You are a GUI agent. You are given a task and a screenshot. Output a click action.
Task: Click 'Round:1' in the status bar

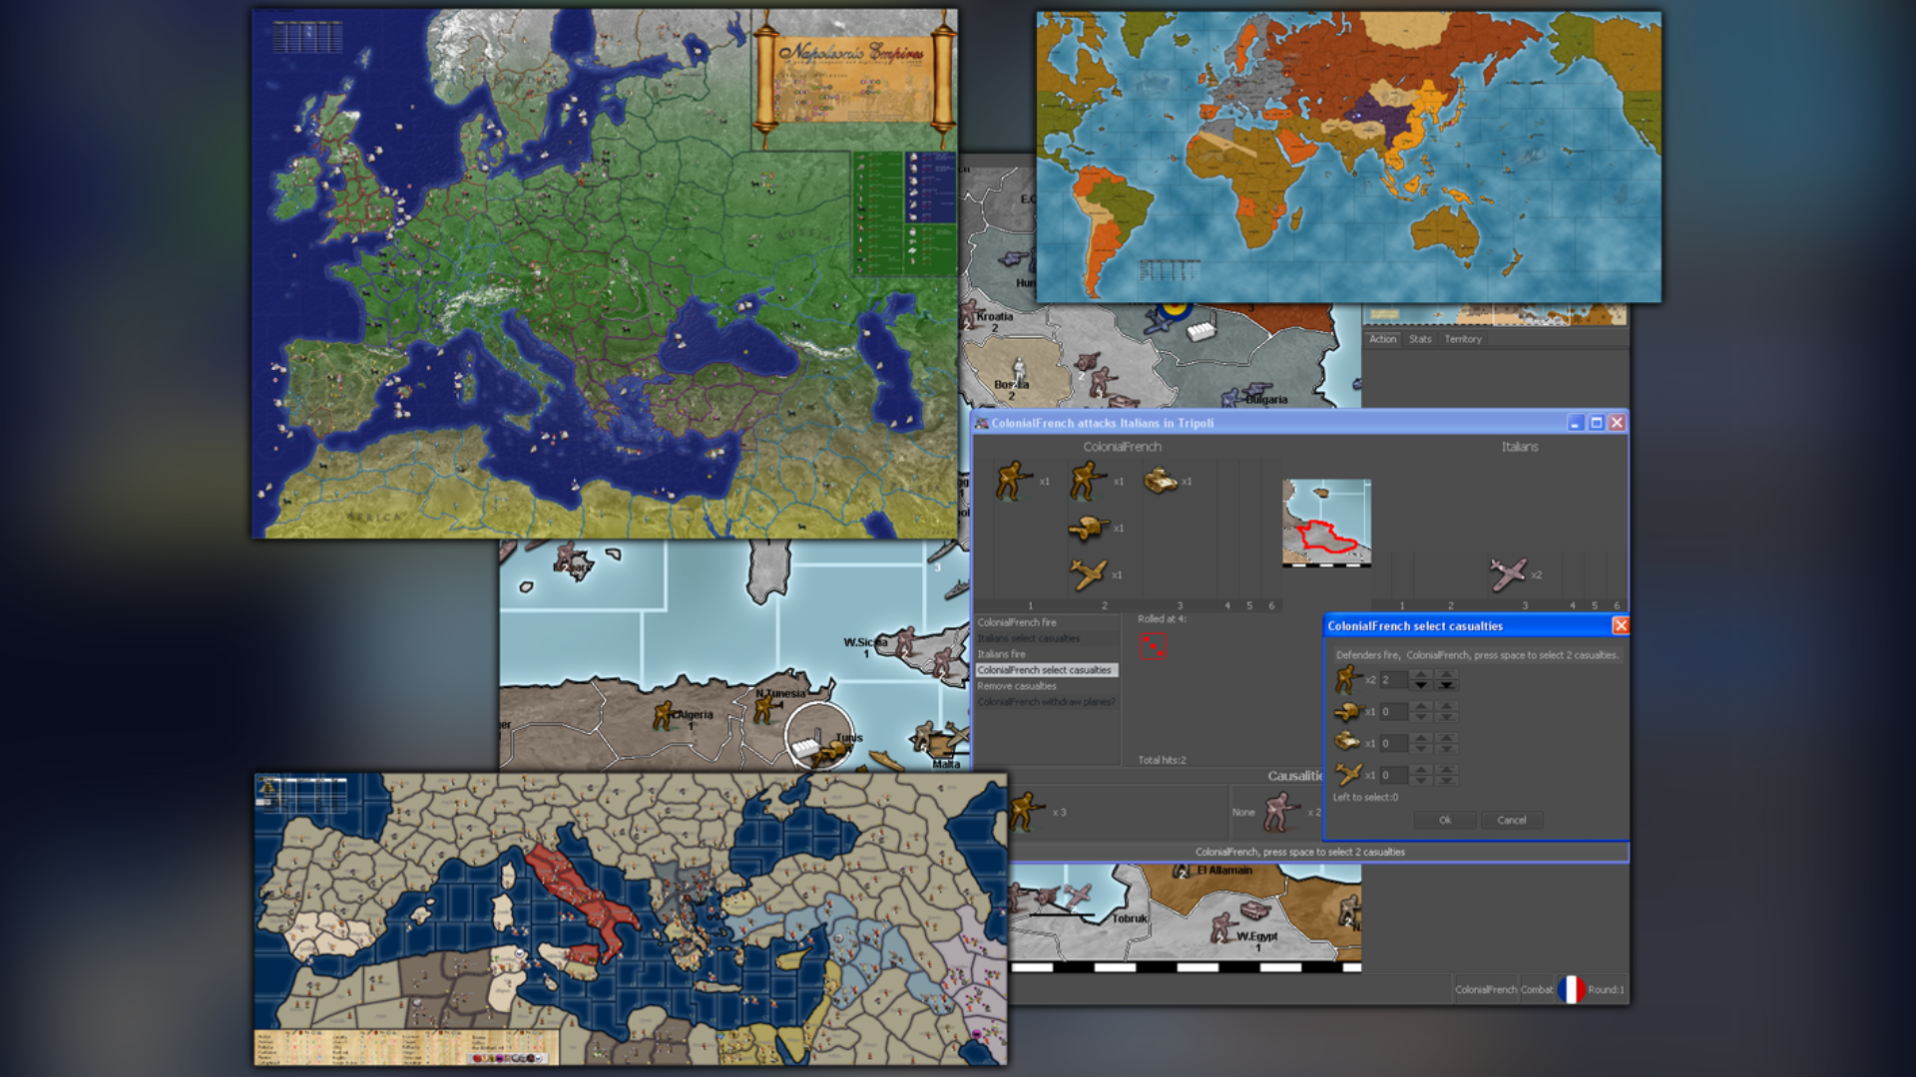pyautogui.click(x=1606, y=989)
